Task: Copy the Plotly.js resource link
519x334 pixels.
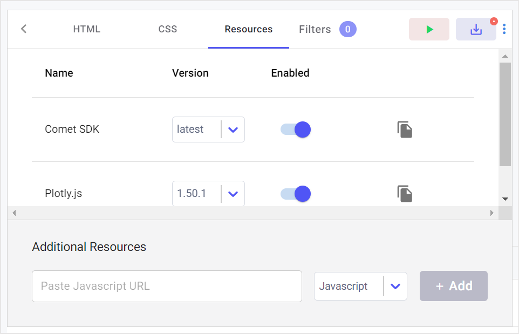Action: (x=405, y=194)
